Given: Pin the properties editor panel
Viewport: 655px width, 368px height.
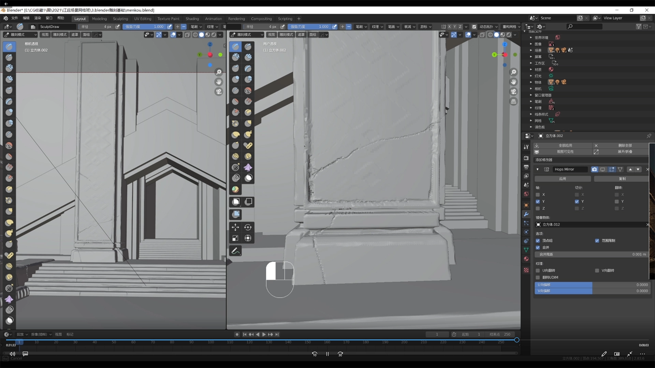Looking at the screenshot, I should (649, 136).
